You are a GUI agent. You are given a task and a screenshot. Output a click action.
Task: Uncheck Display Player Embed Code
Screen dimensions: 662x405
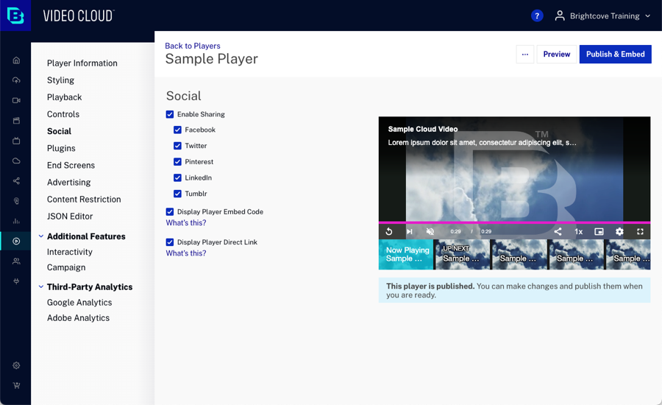[x=170, y=212]
